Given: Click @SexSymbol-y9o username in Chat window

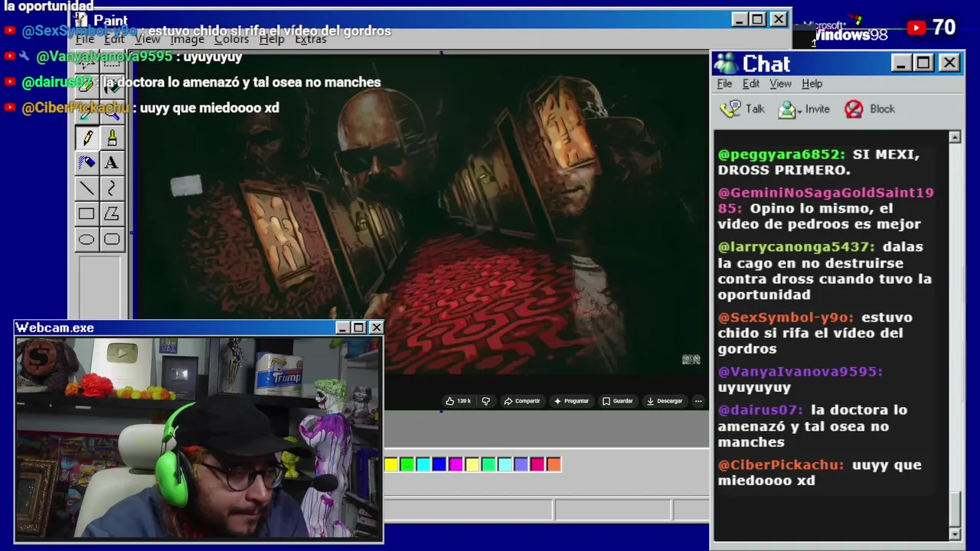Looking at the screenshot, I should tap(786, 318).
